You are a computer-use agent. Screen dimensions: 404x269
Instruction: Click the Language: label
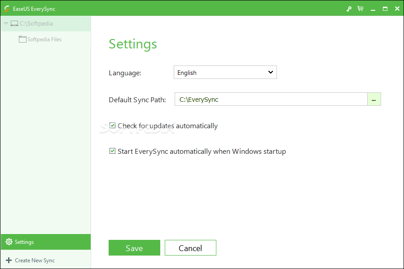[125, 73]
